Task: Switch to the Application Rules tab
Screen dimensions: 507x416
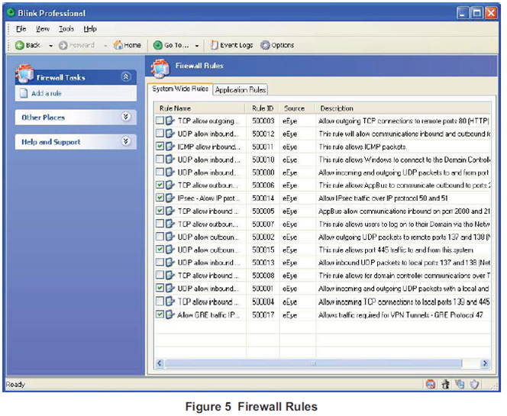Action: (241, 90)
